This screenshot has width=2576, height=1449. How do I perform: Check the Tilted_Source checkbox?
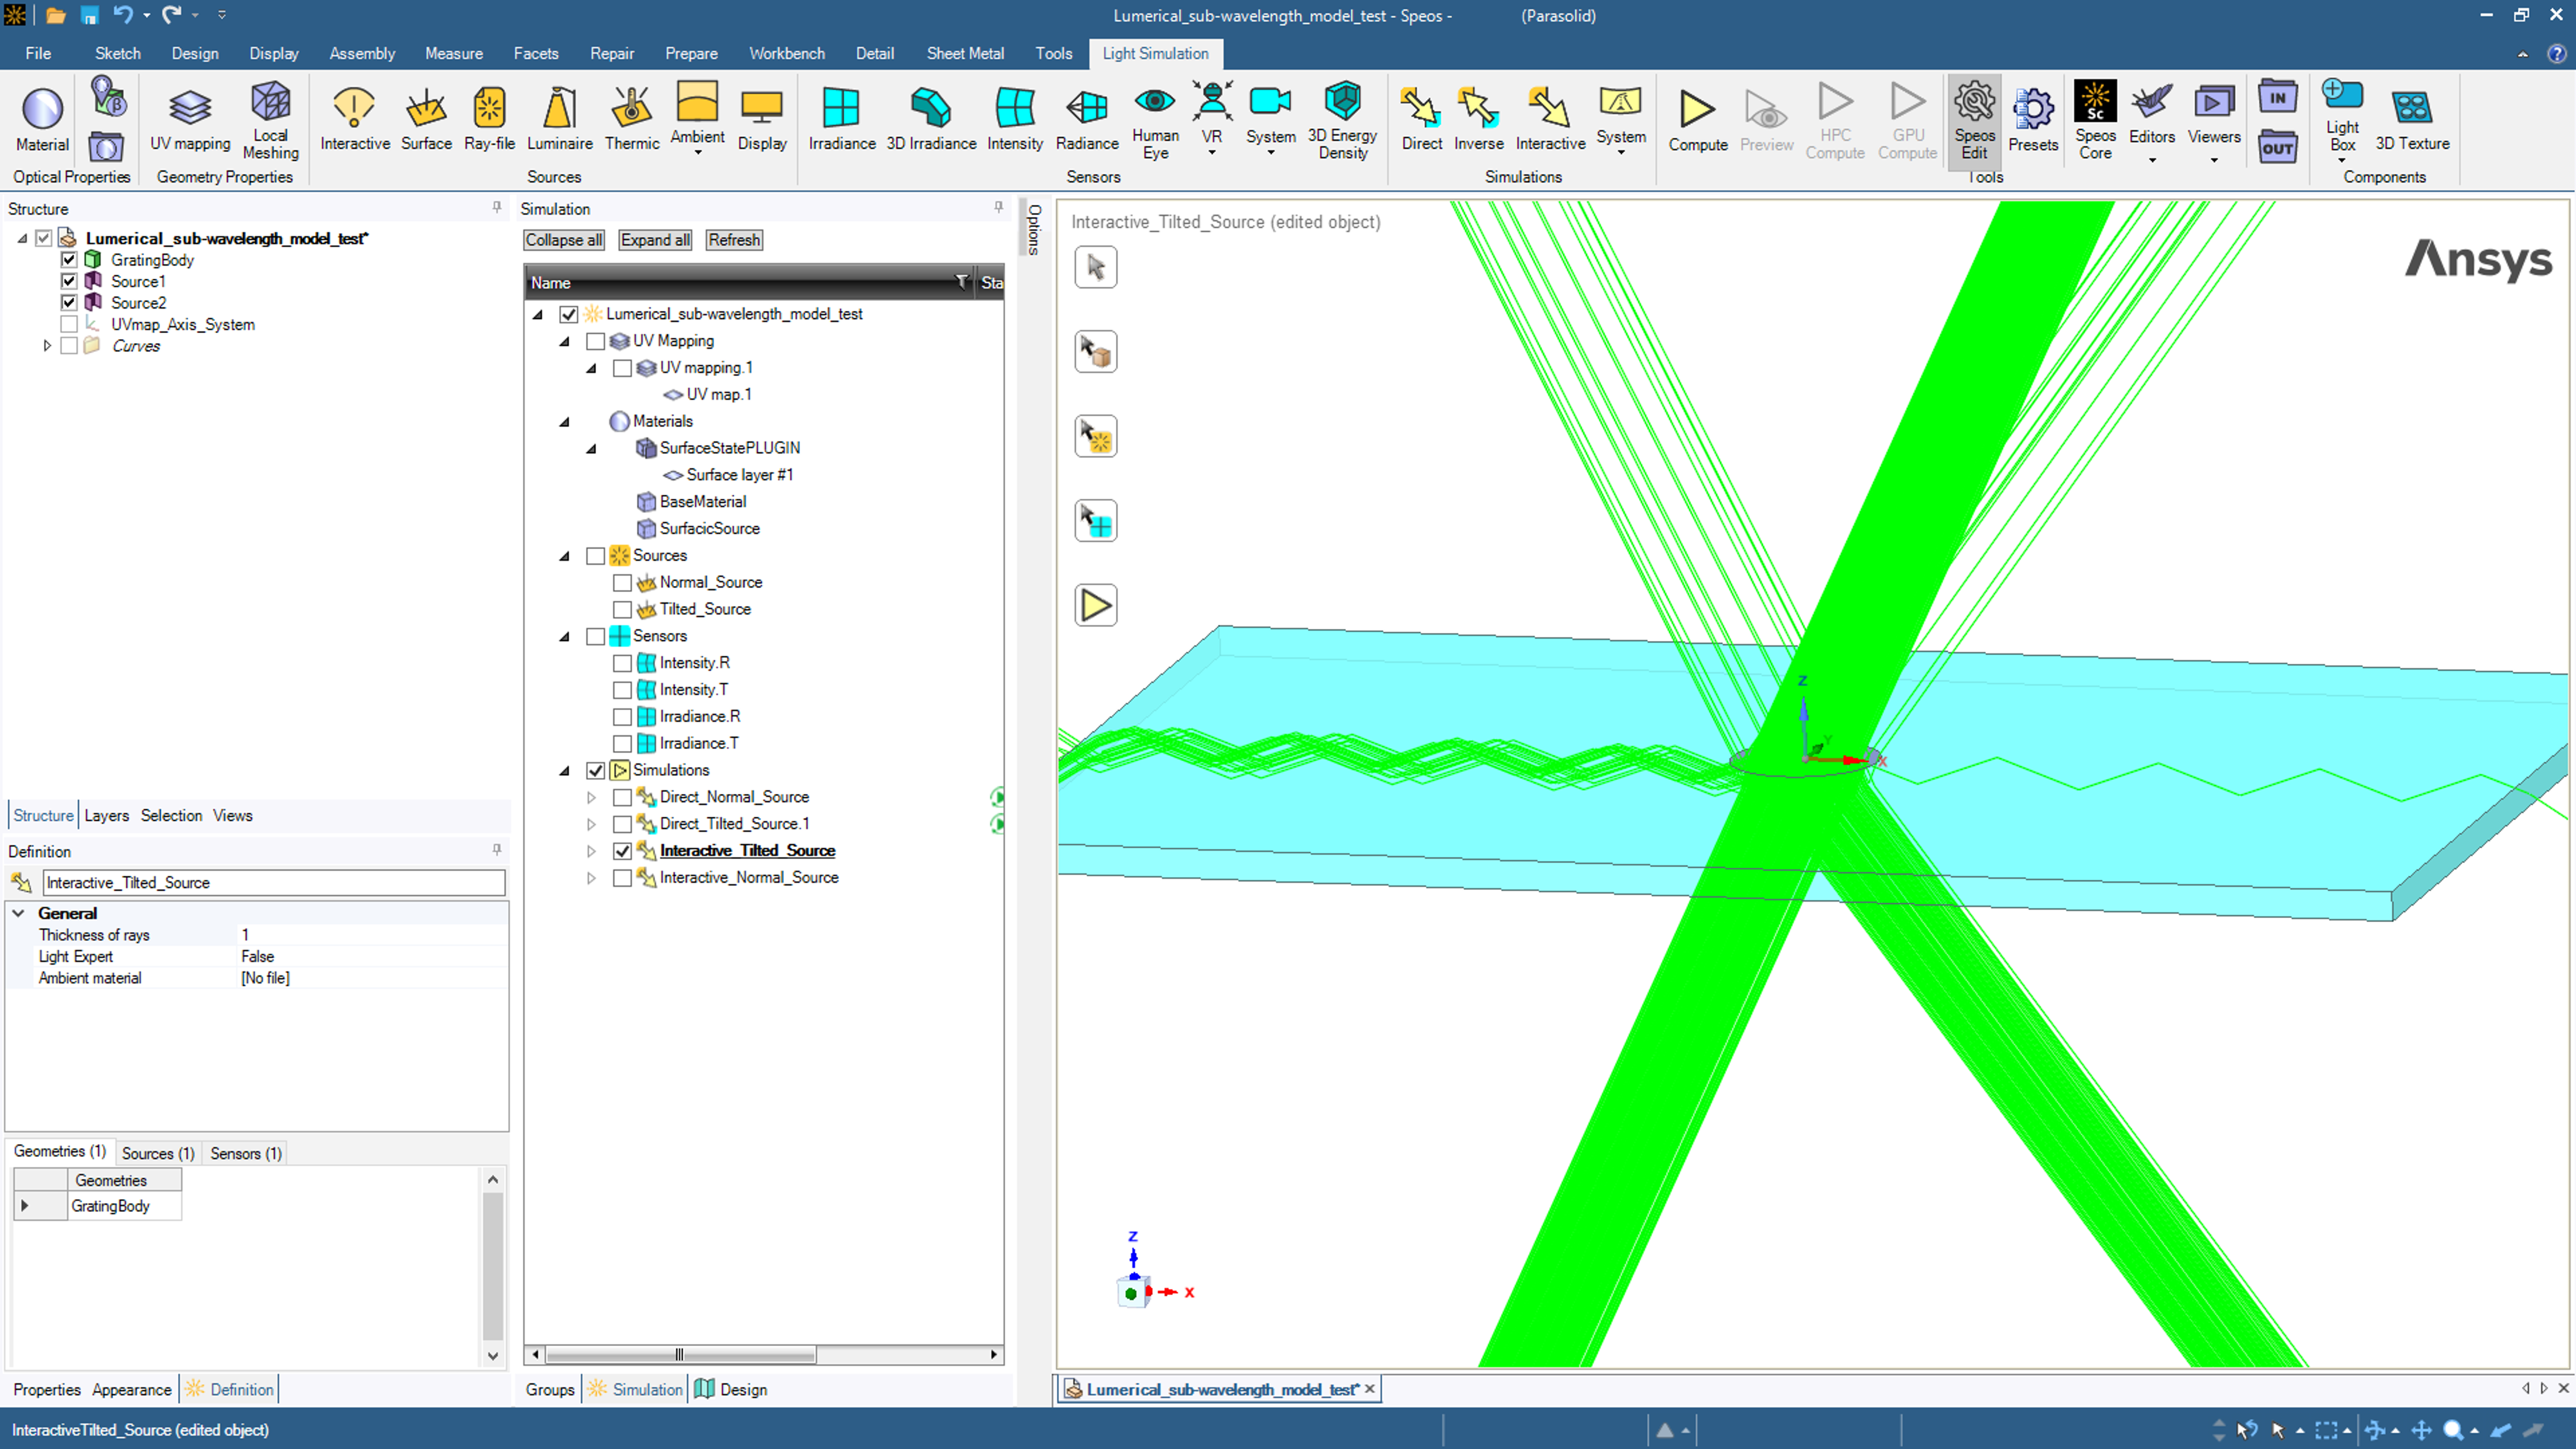pyautogui.click(x=622, y=610)
